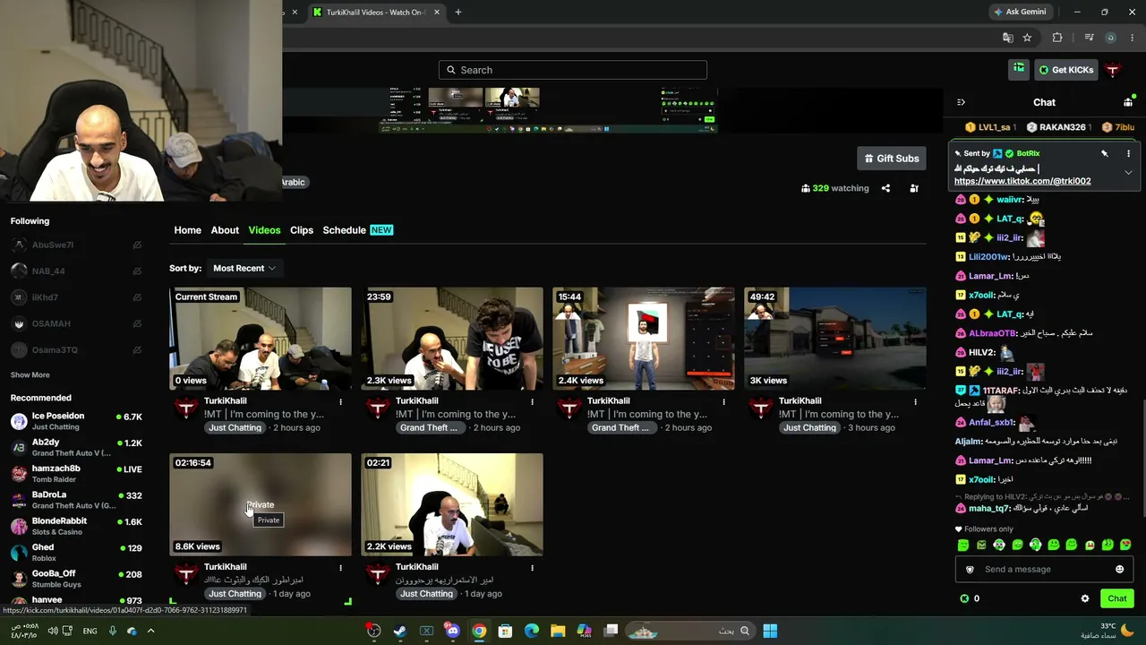Open recommended channel Ice Poseidon
Image resolution: width=1146 pixels, height=645 pixels.
pos(76,421)
